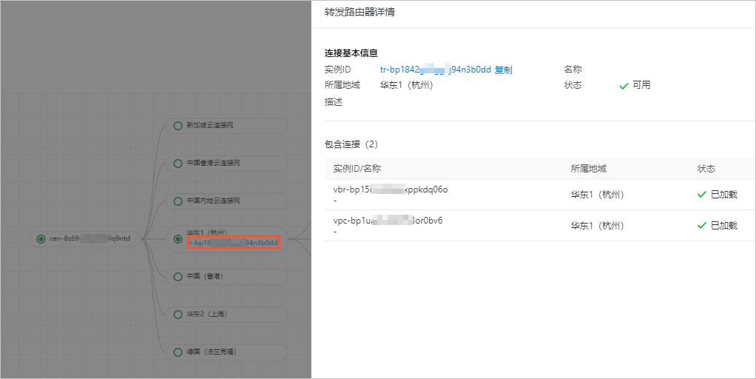Click the green checkmark beside 可用 status
Viewport: 756px width, 379px height.
click(624, 86)
